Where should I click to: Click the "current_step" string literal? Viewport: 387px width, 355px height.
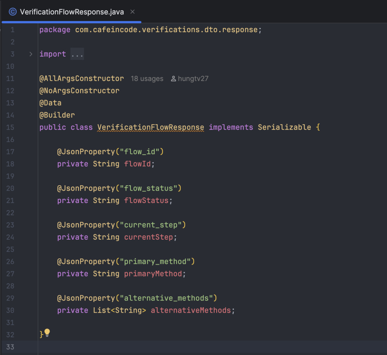click(x=150, y=225)
